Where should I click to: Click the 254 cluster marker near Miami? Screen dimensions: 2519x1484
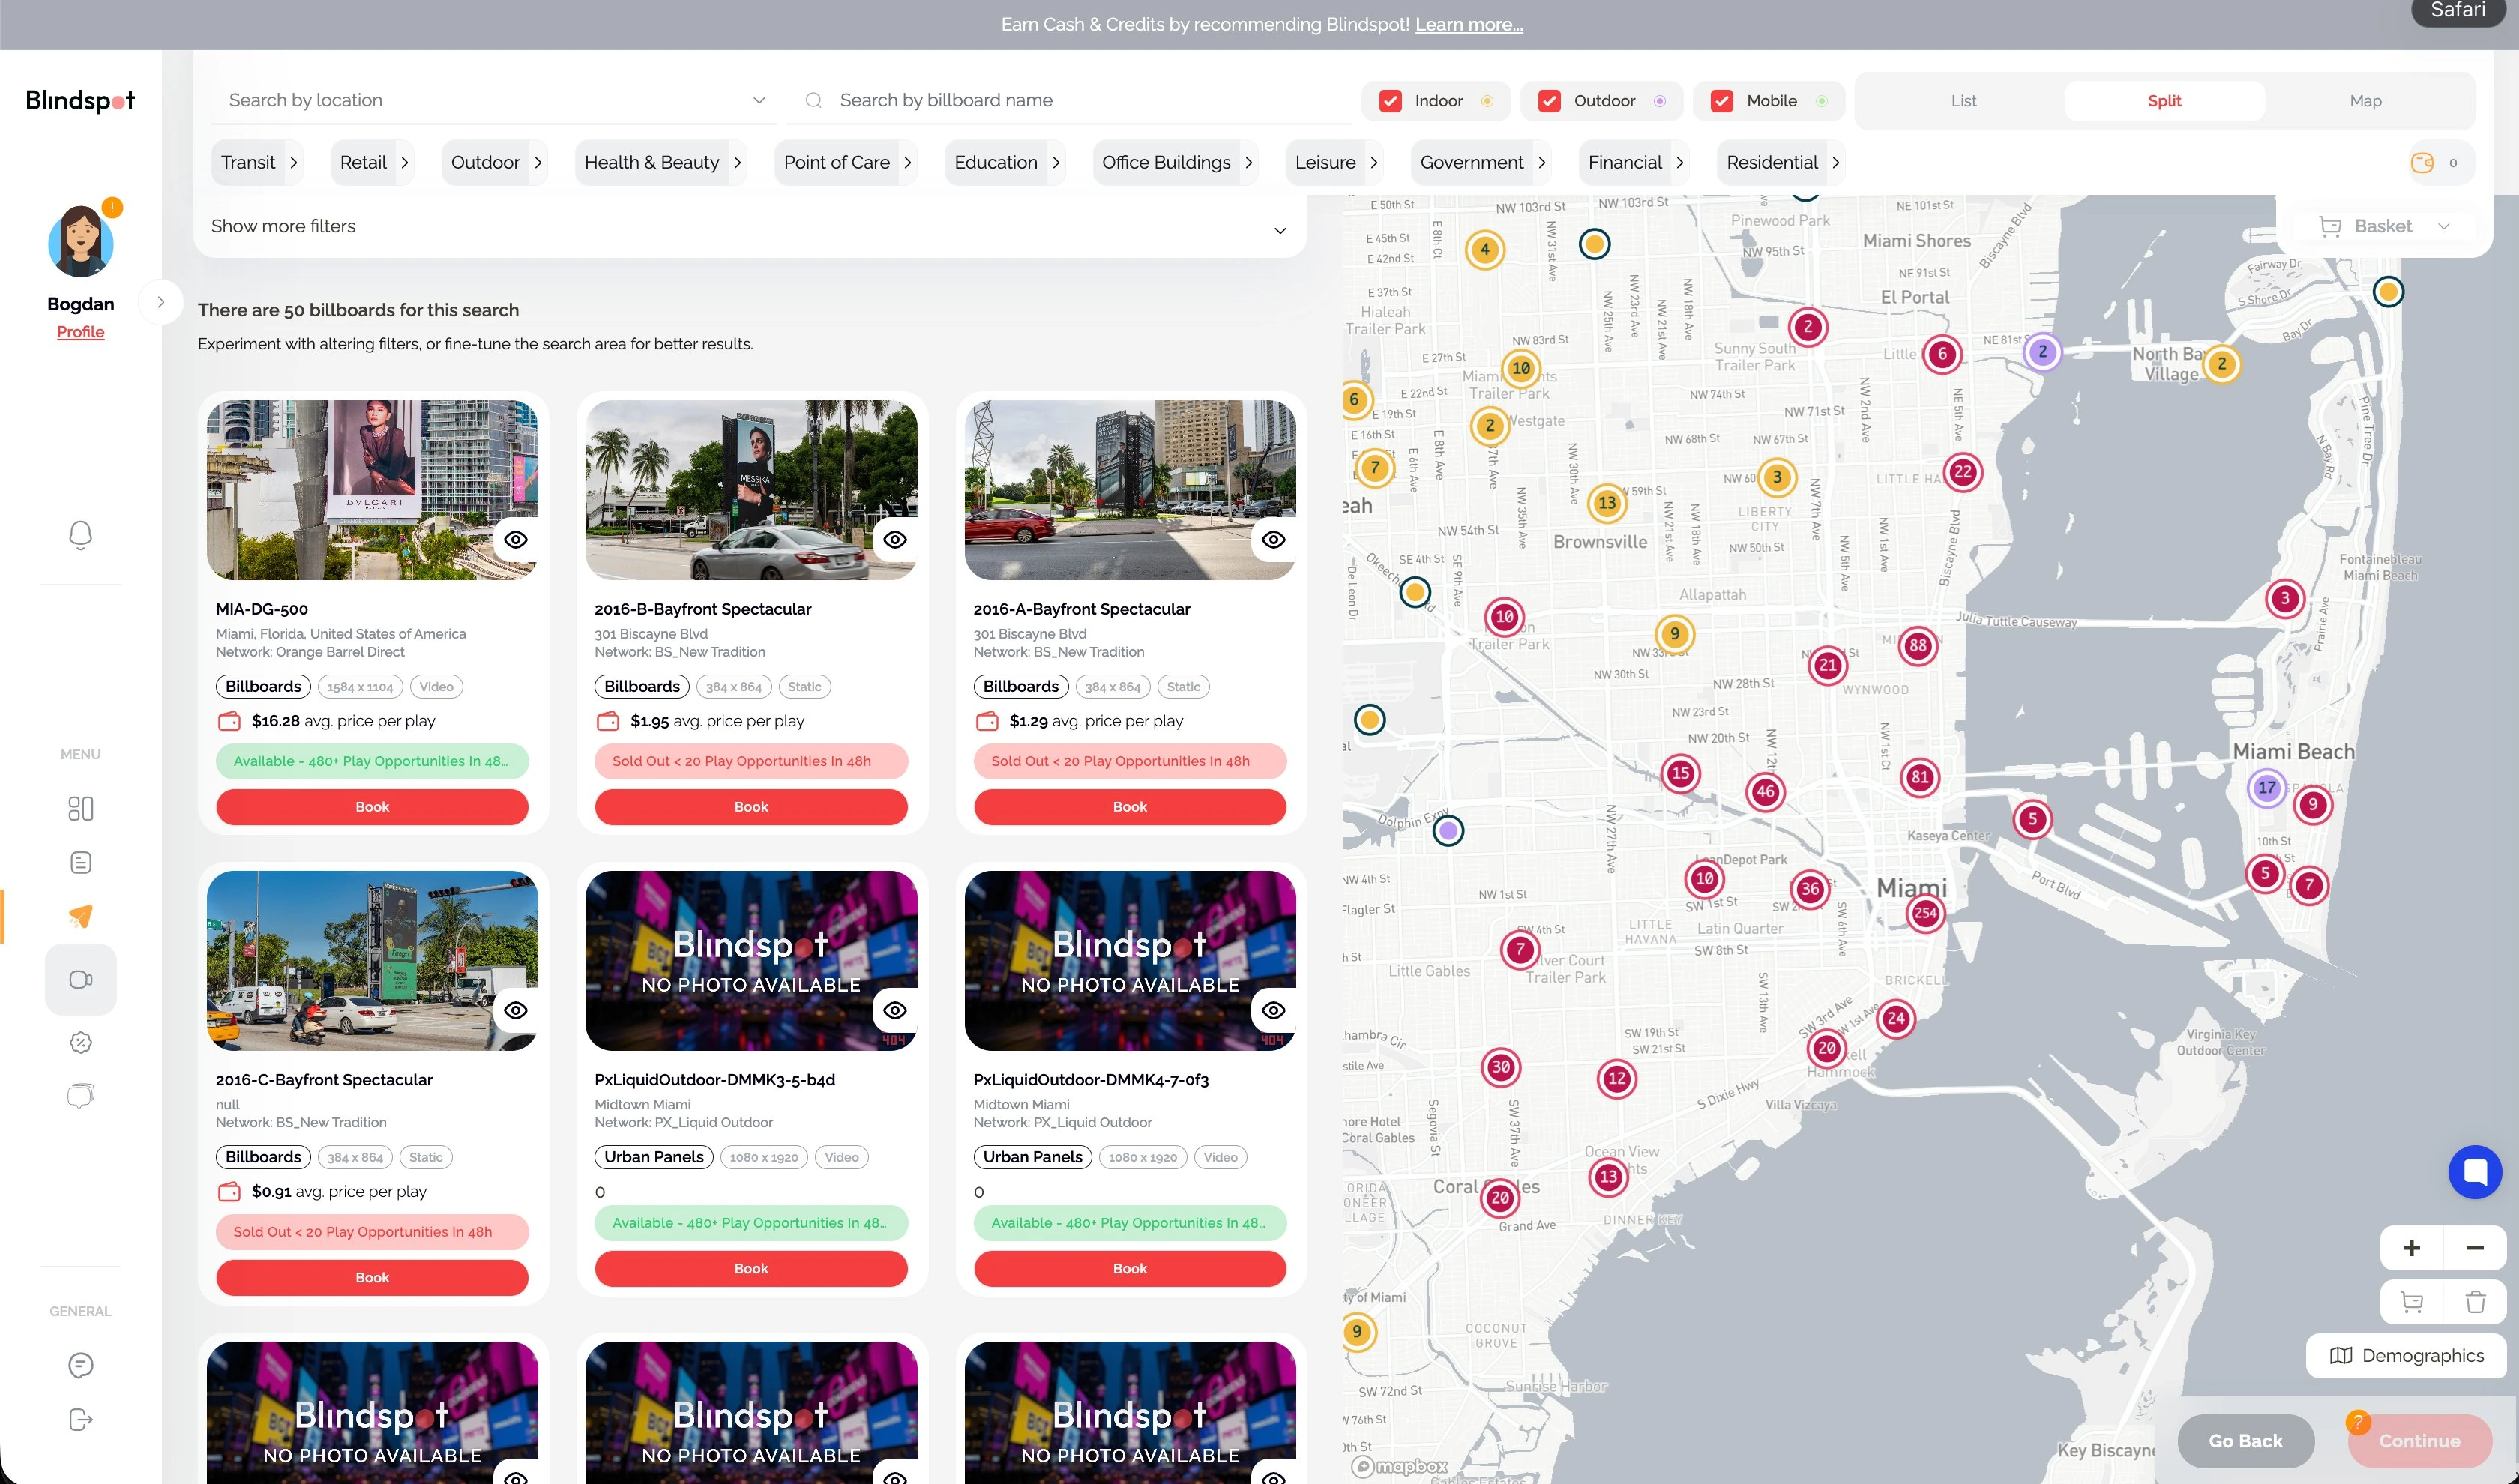pos(1925,912)
